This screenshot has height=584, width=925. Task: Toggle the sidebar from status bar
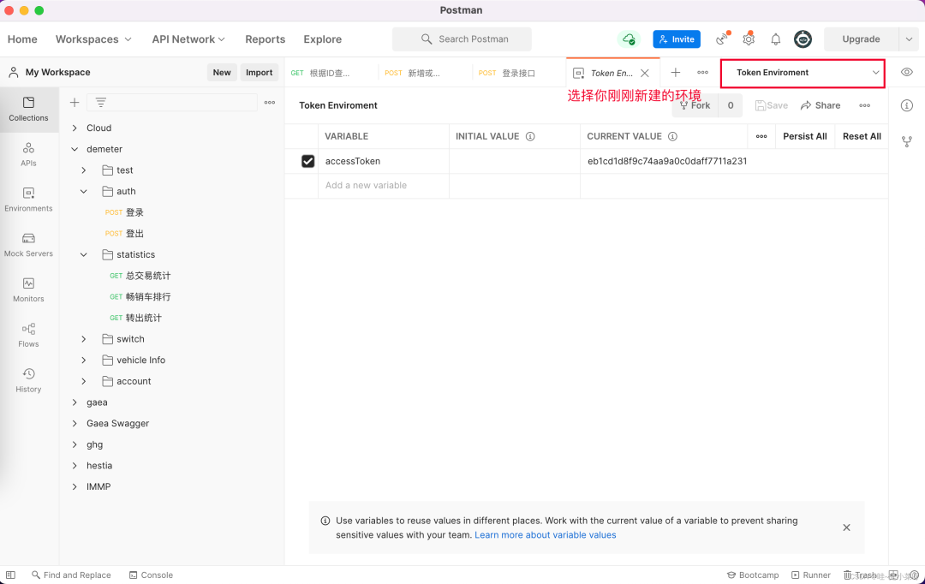[10, 575]
